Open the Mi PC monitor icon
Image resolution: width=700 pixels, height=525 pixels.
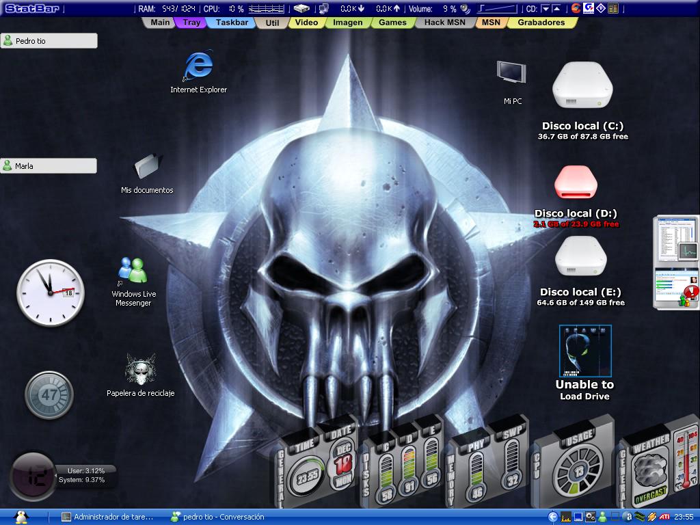[x=511, y=72]
